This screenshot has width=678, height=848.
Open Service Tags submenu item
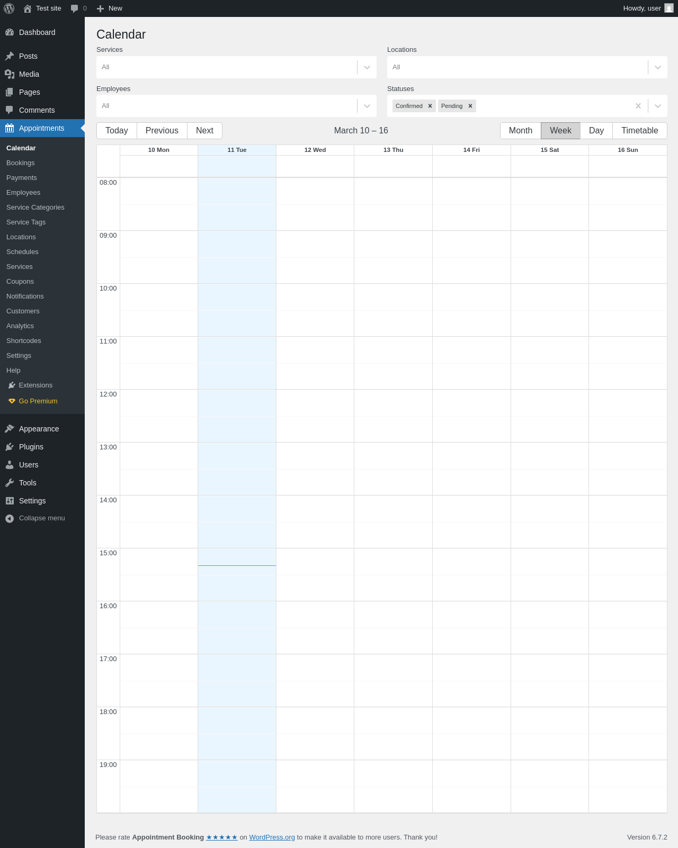click(x=42, y=222)
